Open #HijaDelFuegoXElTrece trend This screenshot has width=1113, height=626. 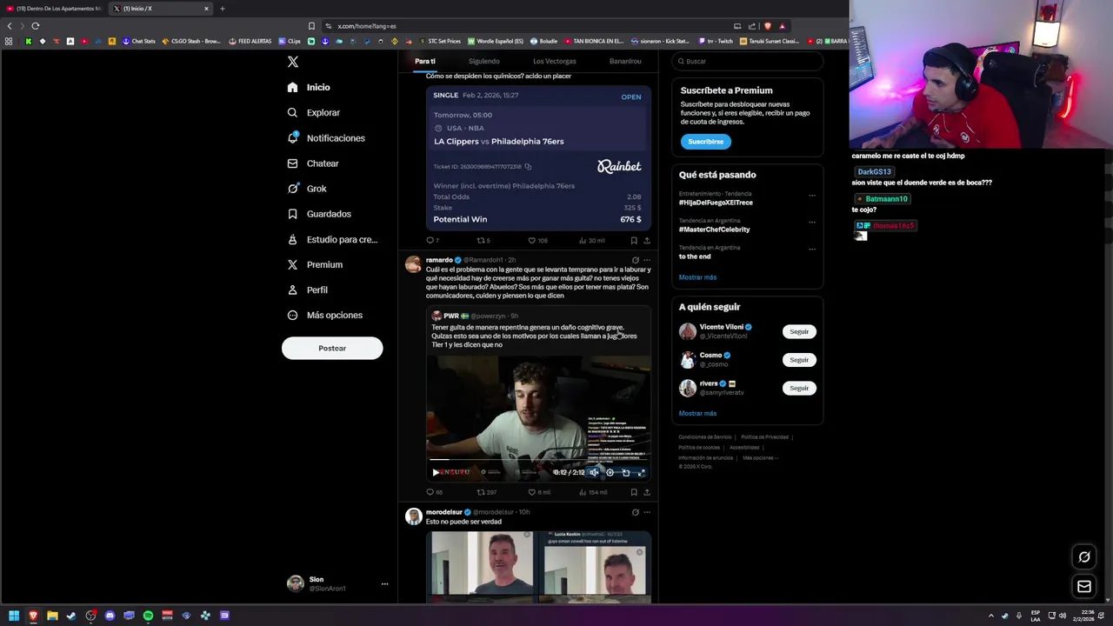[716, 203]
